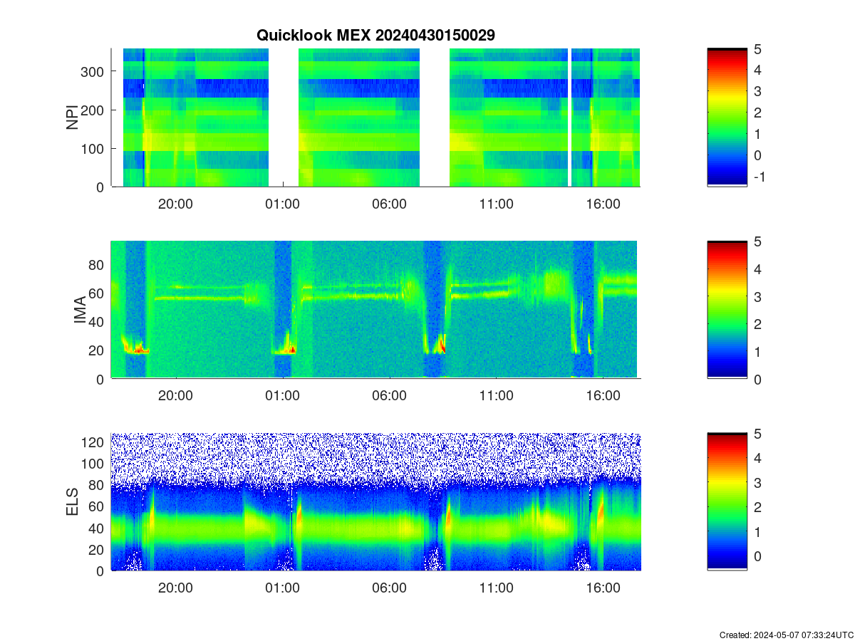Click the 2 label on the IMA colorbar
The height and width of the screenshot is (641, 855).
point(758,324)
